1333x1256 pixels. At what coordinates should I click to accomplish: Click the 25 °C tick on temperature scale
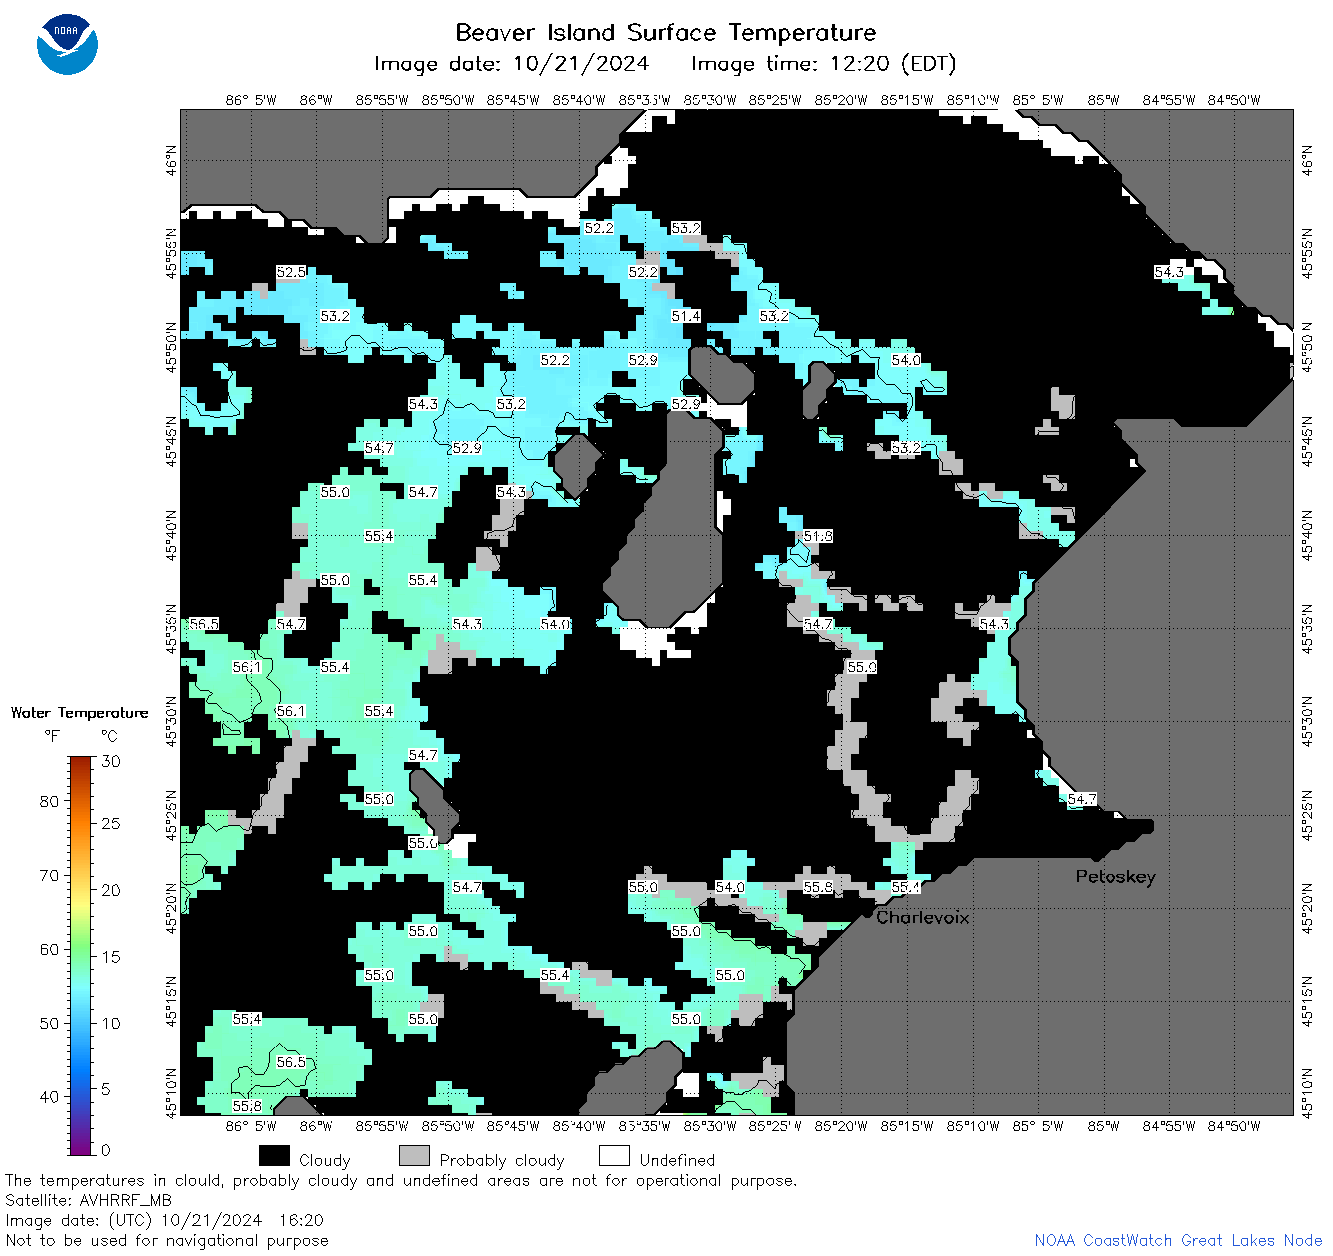(x=110, y=823)
